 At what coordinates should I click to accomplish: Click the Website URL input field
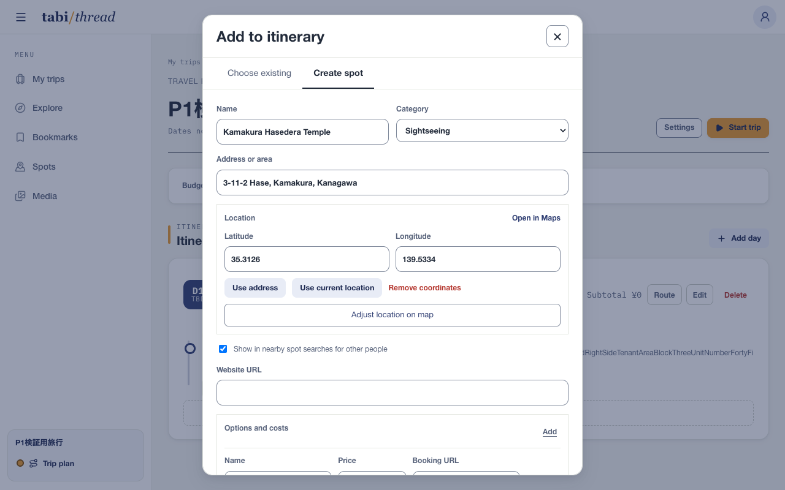click(392, 393)
